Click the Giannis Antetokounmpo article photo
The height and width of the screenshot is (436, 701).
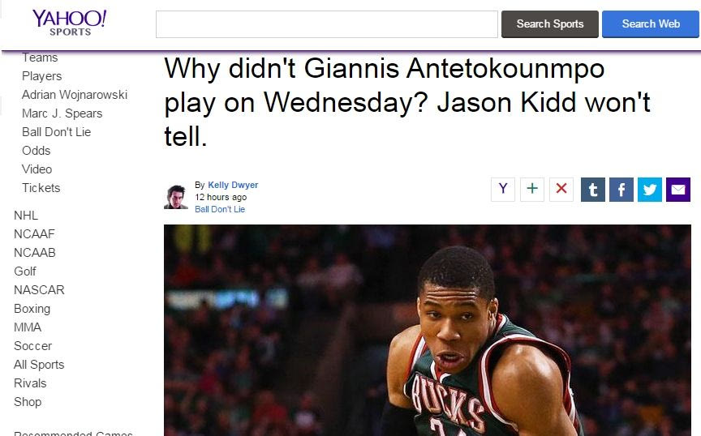pos(428,330)
